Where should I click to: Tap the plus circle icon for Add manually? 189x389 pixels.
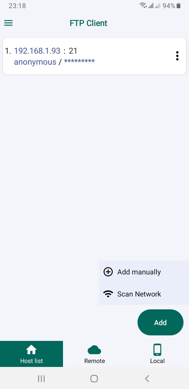[x=108, y=272]
